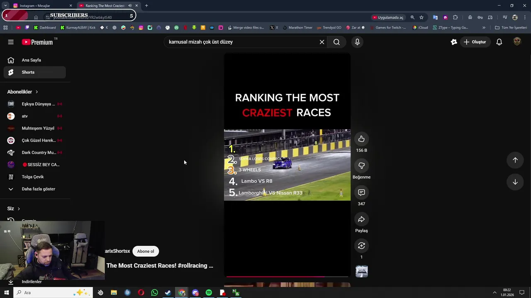Viewport: 531px width, 298px height.
Task: Open WhatsApp from the taskbar
Action: 154,293
